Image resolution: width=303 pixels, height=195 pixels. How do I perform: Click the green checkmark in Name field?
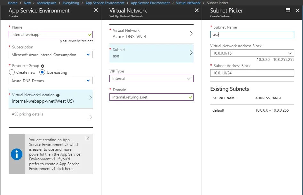[x=90, y=35]
